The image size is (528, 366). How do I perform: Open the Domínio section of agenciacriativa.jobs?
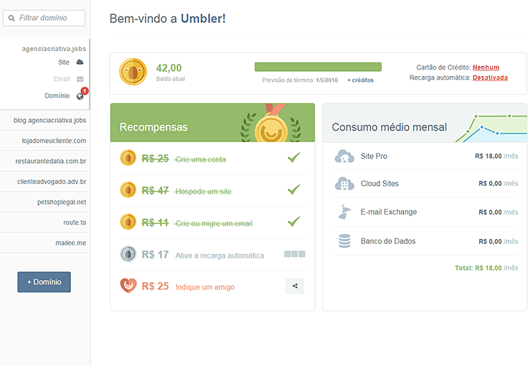point(57,96)
